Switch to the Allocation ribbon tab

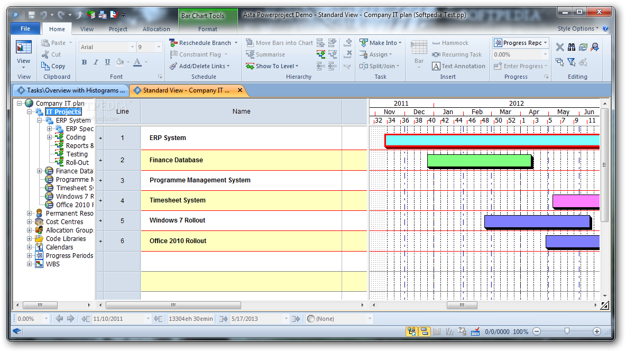click(x=156, y=29)
